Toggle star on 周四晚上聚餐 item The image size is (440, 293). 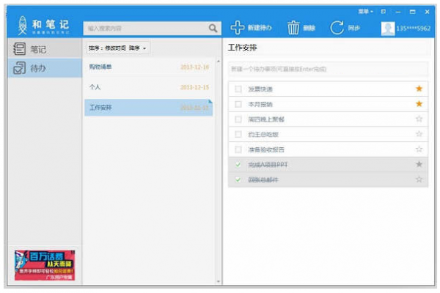(x=419, y=119)
